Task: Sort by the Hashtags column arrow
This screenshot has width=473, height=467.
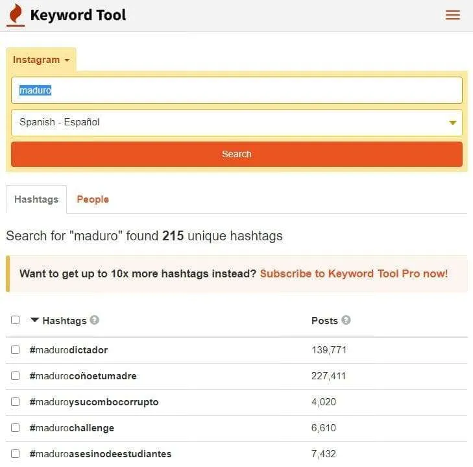Action: (34, 320)
